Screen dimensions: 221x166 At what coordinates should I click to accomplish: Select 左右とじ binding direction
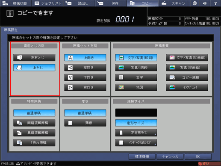click(x=34, y=57)
